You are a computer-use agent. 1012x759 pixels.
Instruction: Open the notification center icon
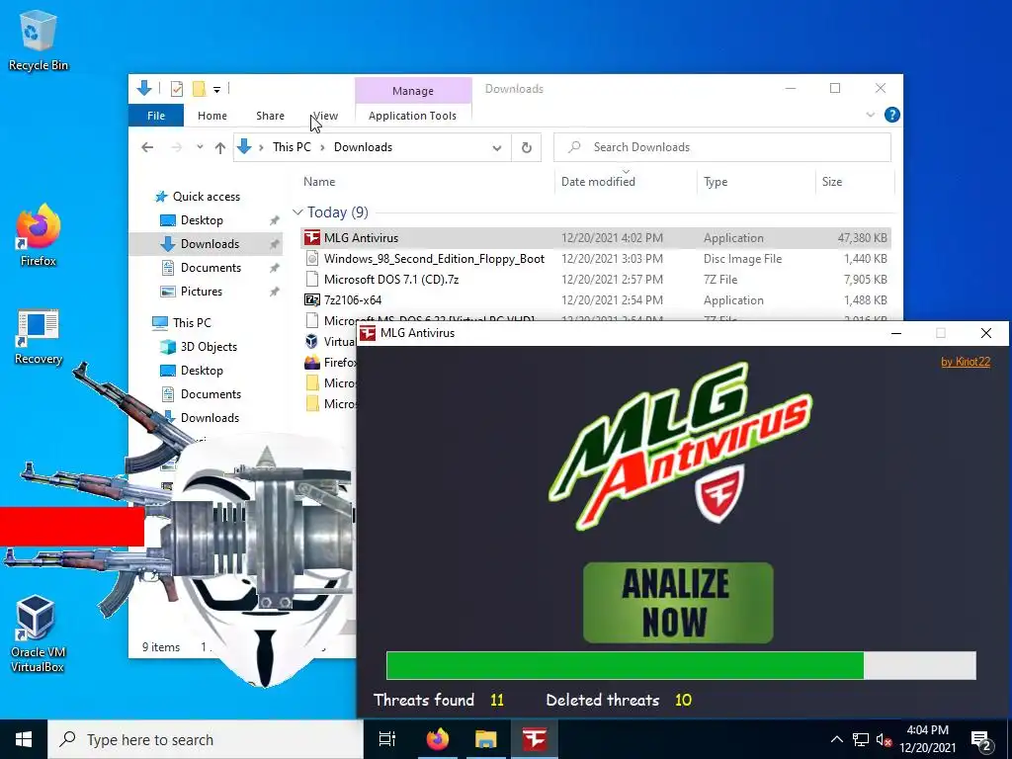[981, 740]
